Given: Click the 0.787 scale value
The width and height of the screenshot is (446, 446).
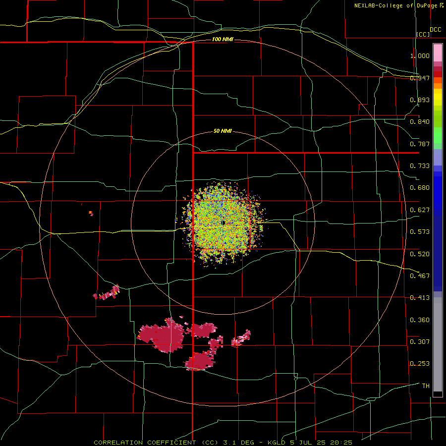Looking at the screenshot, I should [420, 144].
